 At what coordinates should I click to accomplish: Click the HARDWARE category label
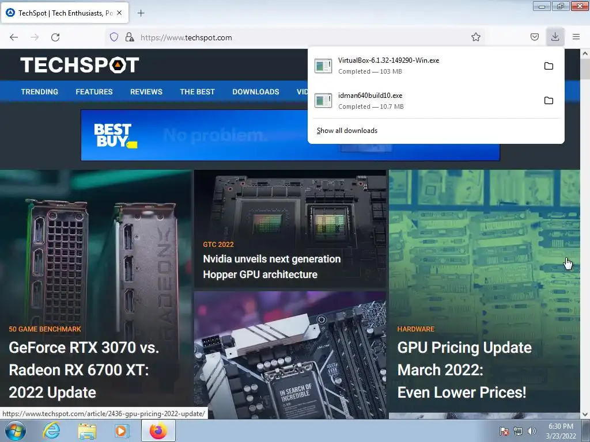416,329
